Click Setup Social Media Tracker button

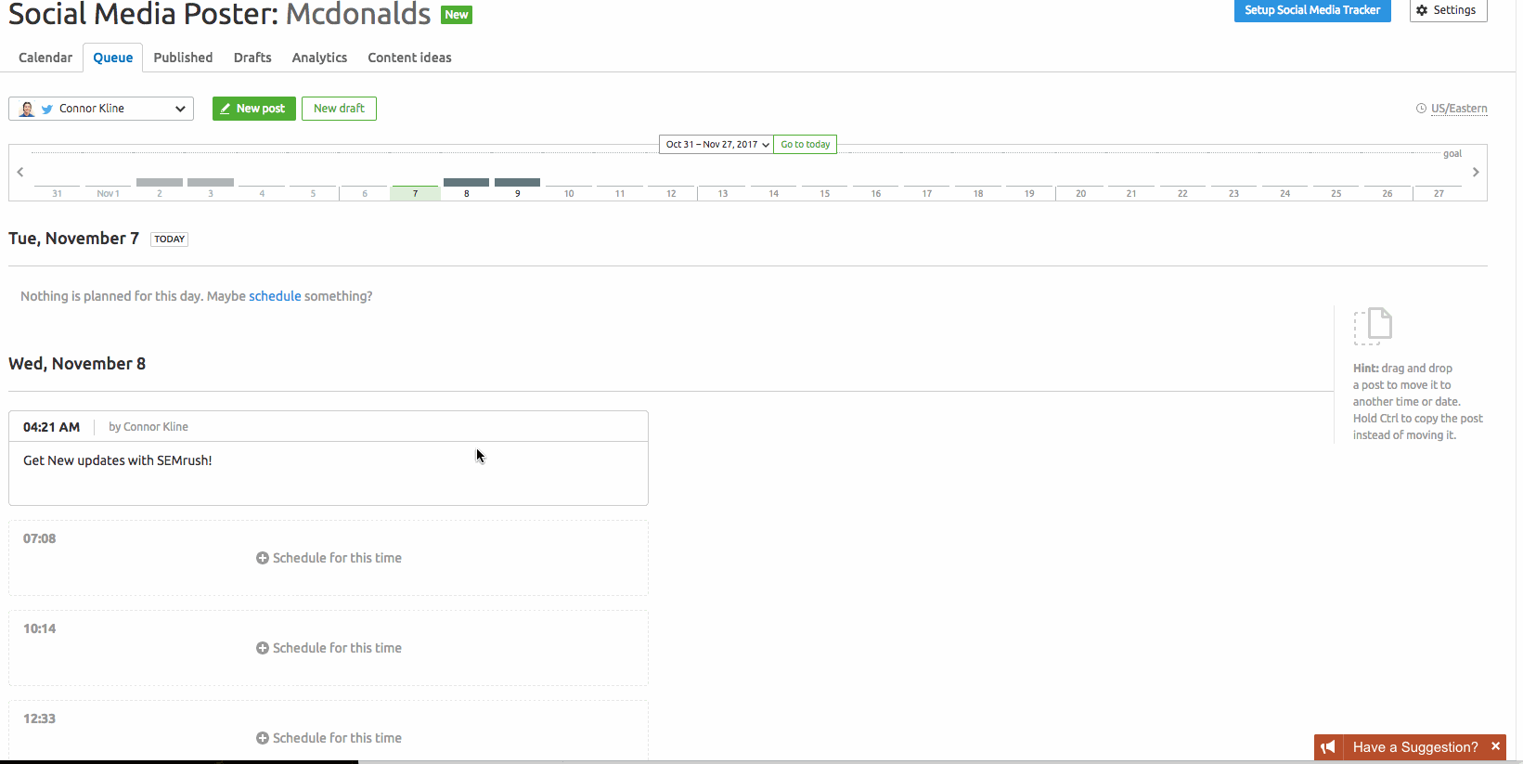point(1312,10)
